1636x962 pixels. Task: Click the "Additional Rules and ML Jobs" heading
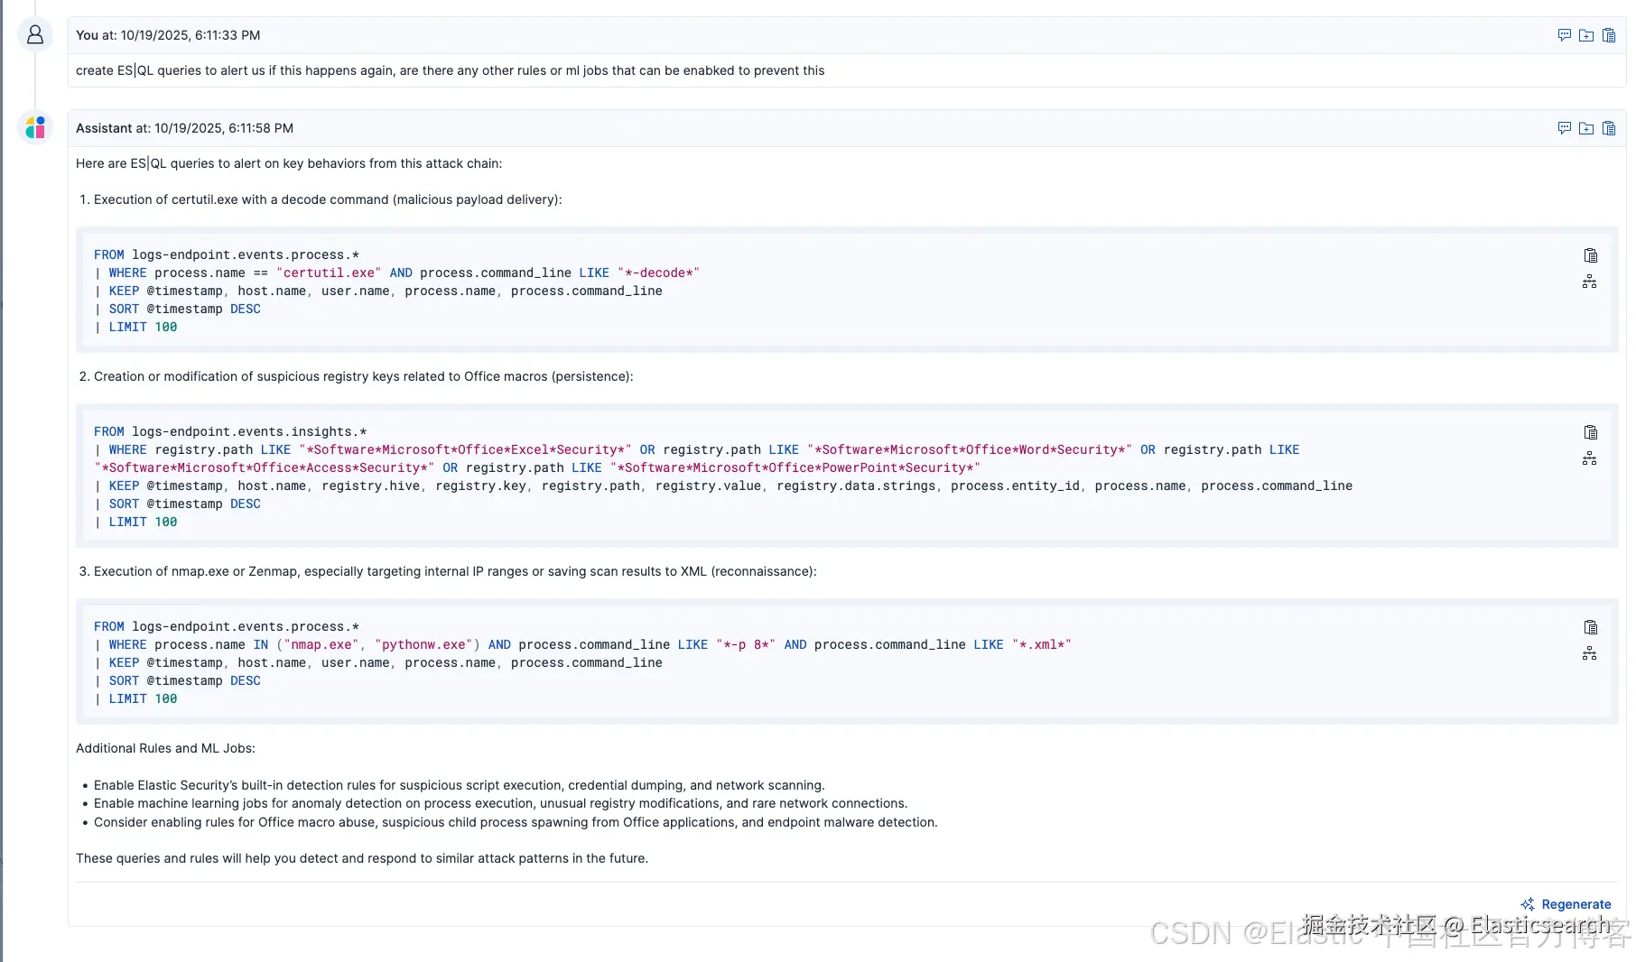165,748
